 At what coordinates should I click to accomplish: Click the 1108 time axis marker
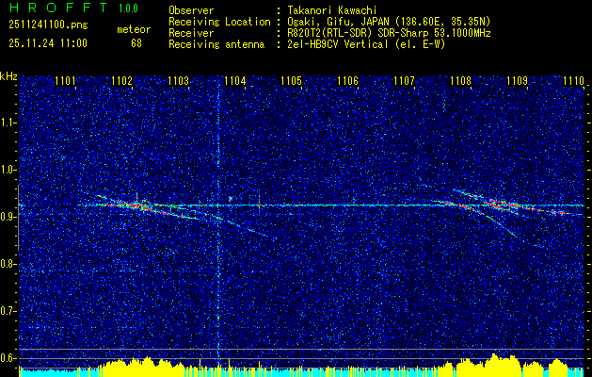coord(460,80)
